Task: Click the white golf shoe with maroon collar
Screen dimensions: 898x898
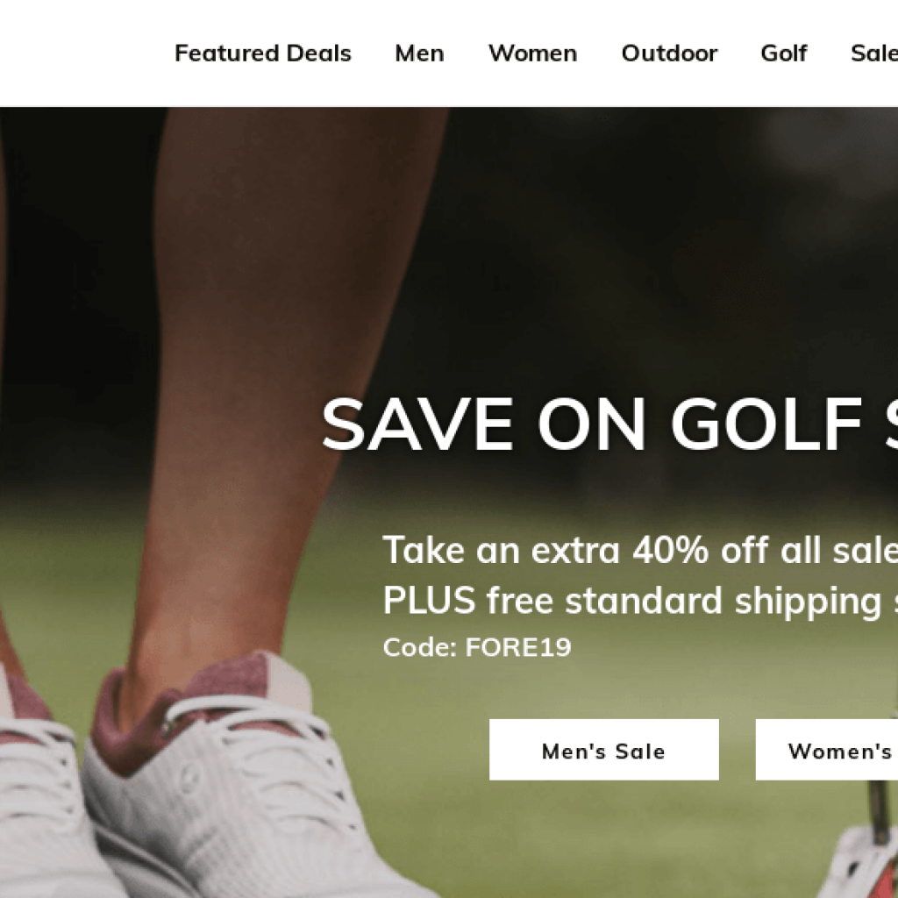Action: [240, 790]
